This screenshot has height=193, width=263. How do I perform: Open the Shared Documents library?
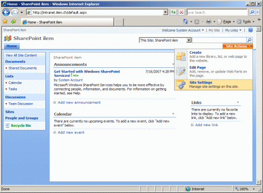tap(23, 68)
